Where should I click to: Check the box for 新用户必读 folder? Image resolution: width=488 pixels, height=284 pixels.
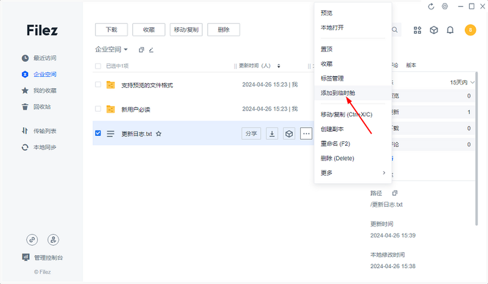point(98,109)
